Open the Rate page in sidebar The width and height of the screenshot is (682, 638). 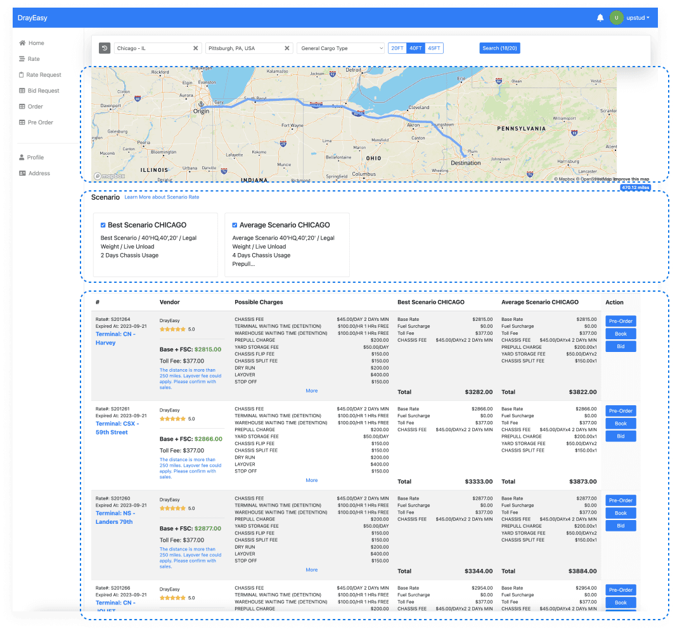pyautogui.click(x=34, y=59)
